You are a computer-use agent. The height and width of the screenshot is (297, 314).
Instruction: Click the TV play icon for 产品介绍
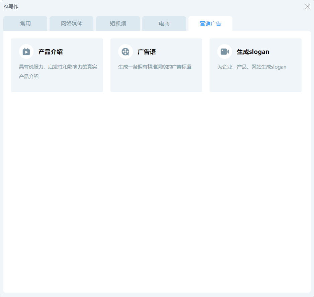click(x=26, y=52)
